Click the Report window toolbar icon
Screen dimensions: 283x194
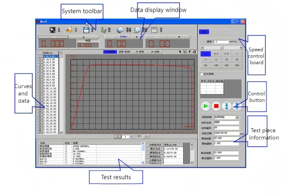click(154, 30)
